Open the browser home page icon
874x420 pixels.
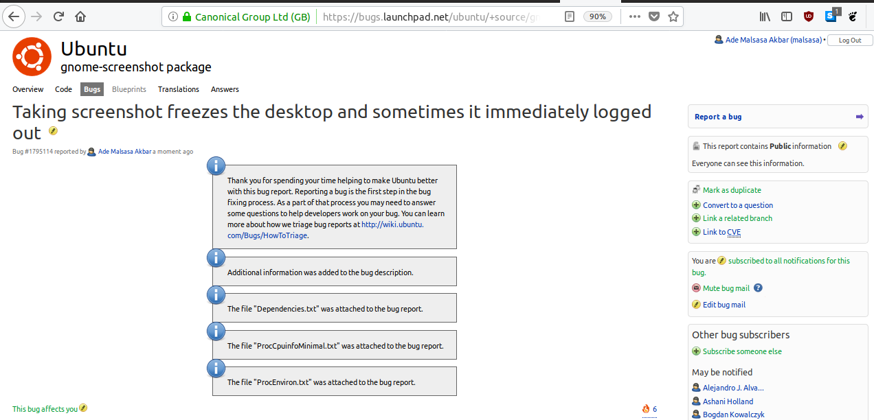[81, 16]
